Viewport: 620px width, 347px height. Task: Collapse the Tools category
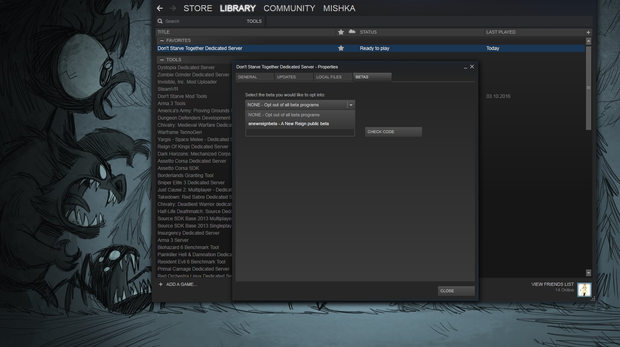162,60
